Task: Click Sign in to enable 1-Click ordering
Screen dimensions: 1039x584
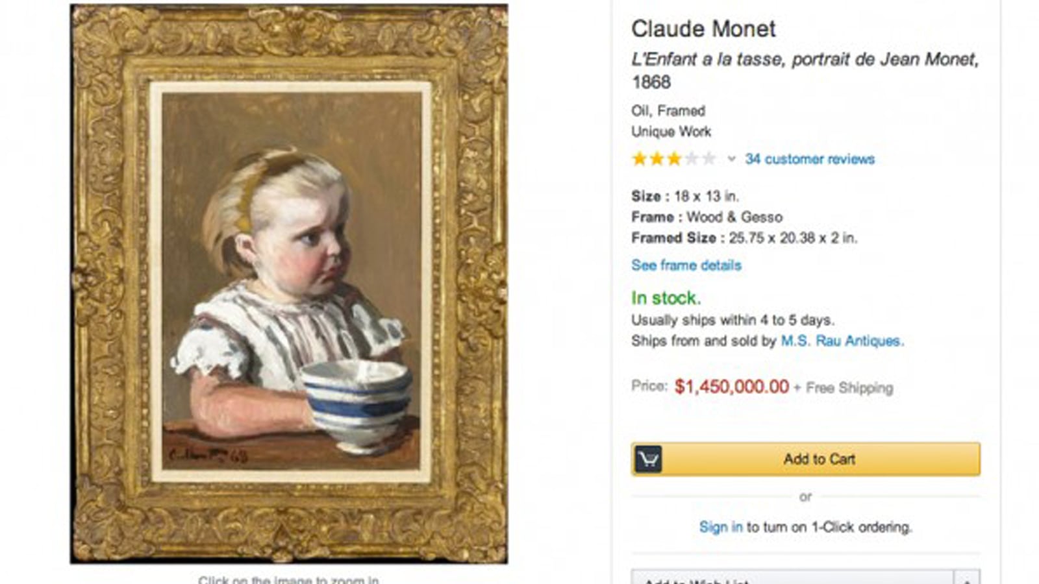Action: [x=722, y=527]
